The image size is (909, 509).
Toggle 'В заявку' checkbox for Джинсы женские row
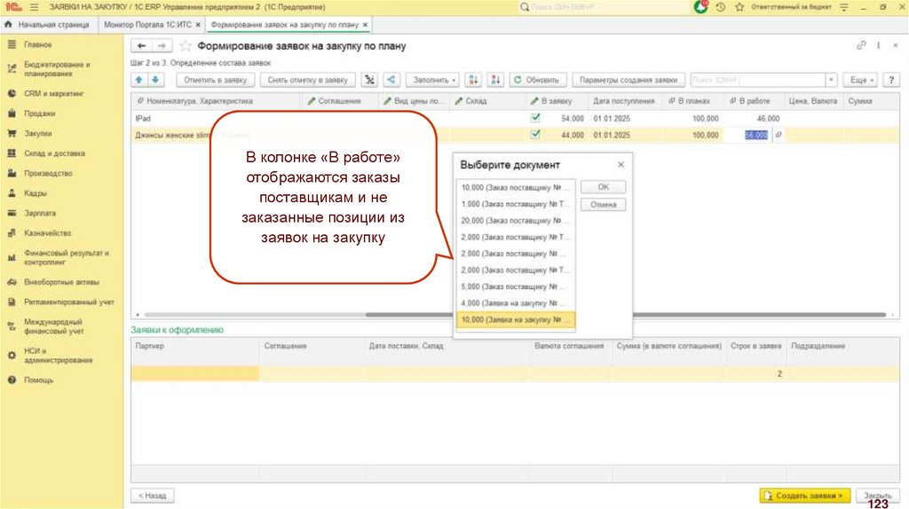535,135
